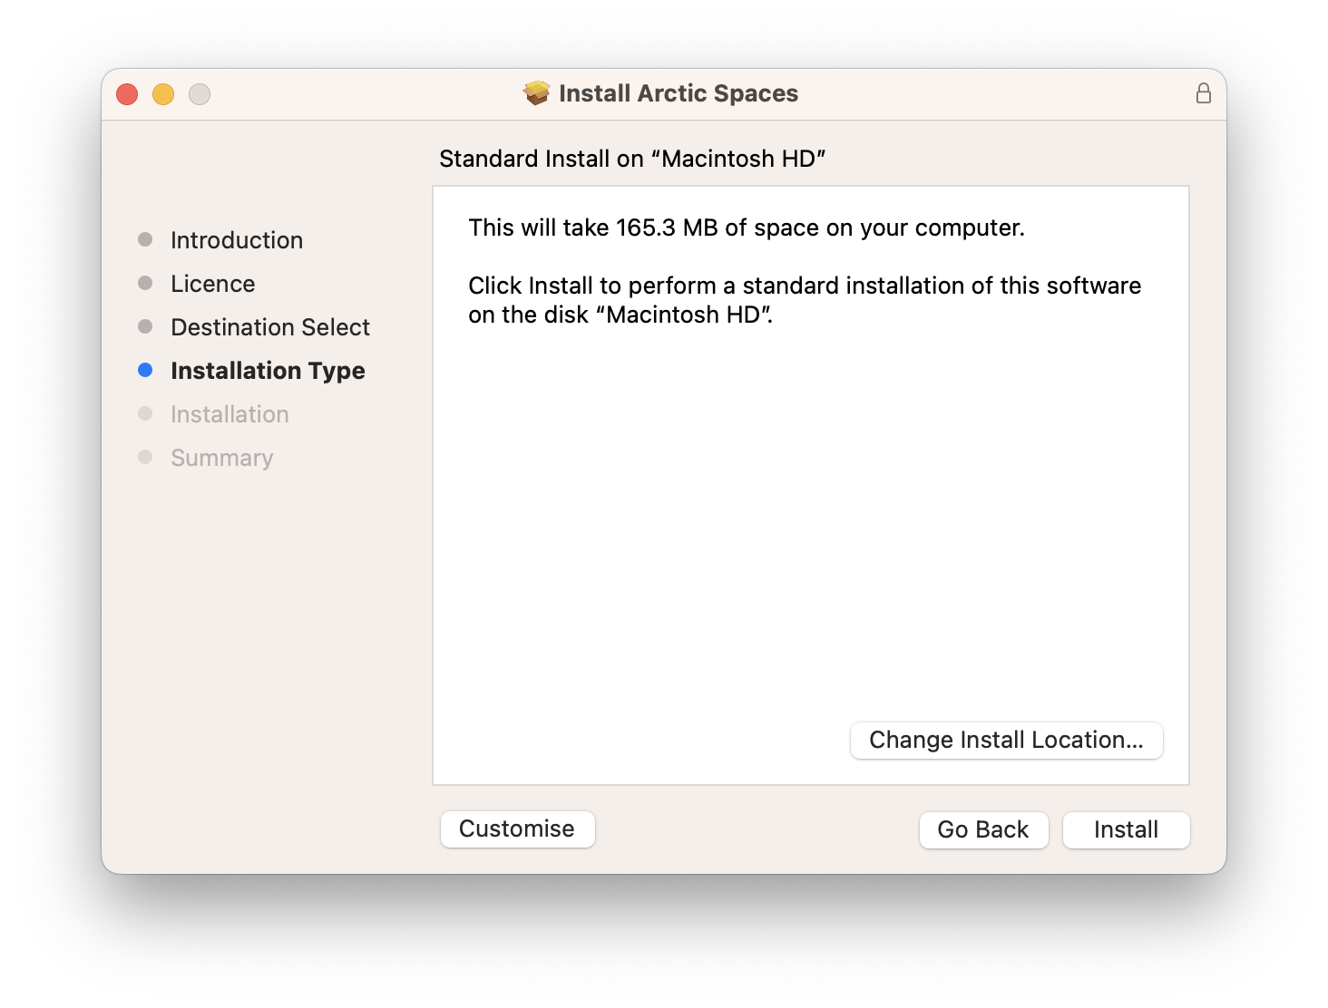
Task: Click the package icon beside the window title
Action: (537, 93)
